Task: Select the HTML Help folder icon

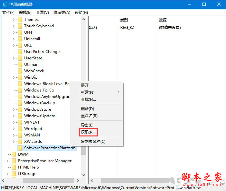Action: tap(14, 167)
